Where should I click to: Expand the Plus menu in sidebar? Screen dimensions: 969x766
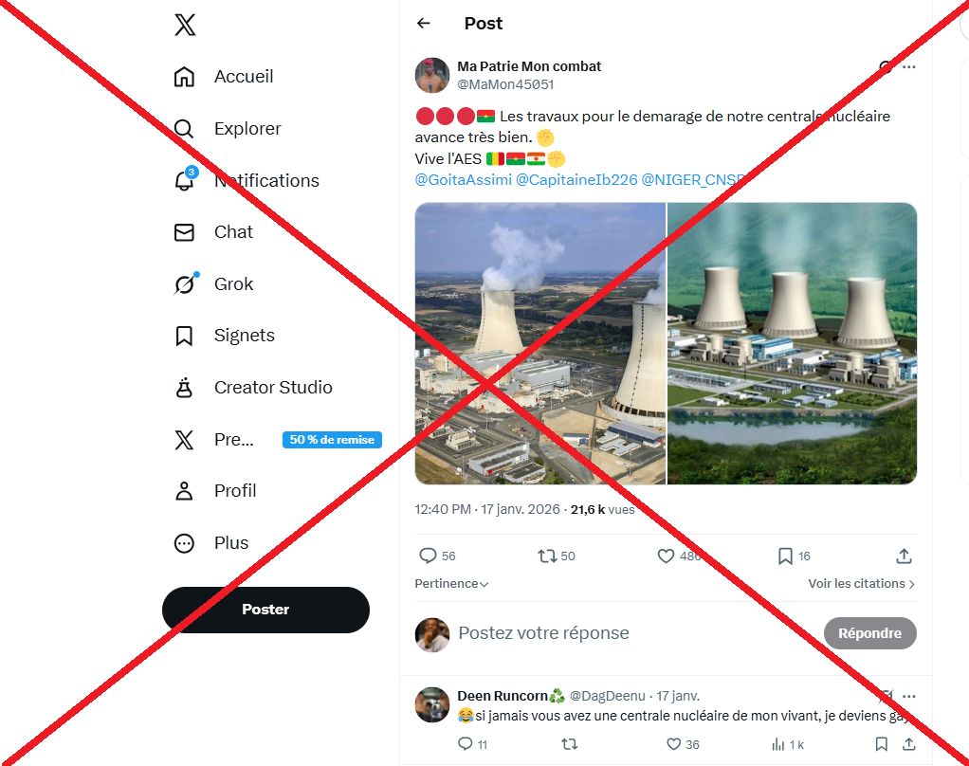coord(184,543)
